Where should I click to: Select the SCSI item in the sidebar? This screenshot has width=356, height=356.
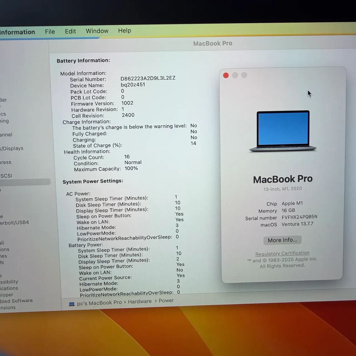[6, 176]
